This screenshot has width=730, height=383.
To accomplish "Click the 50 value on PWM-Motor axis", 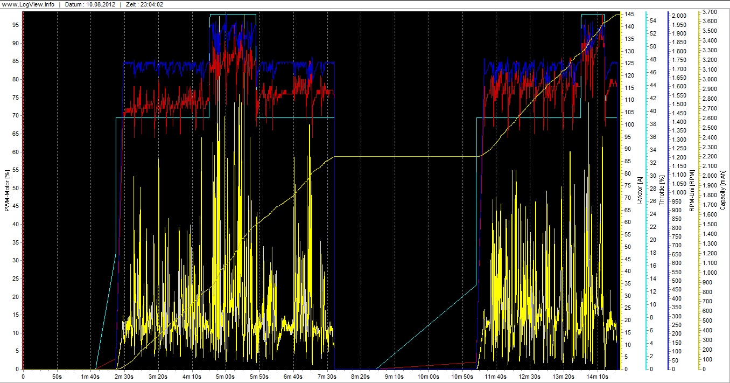I will pos(17,188).
